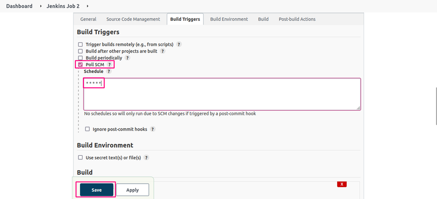Open help for Build after other projects
The width and height of the screenshot is (437, 199).
coord(163,51)
